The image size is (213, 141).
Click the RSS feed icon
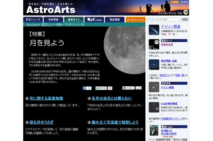[174, 2]
